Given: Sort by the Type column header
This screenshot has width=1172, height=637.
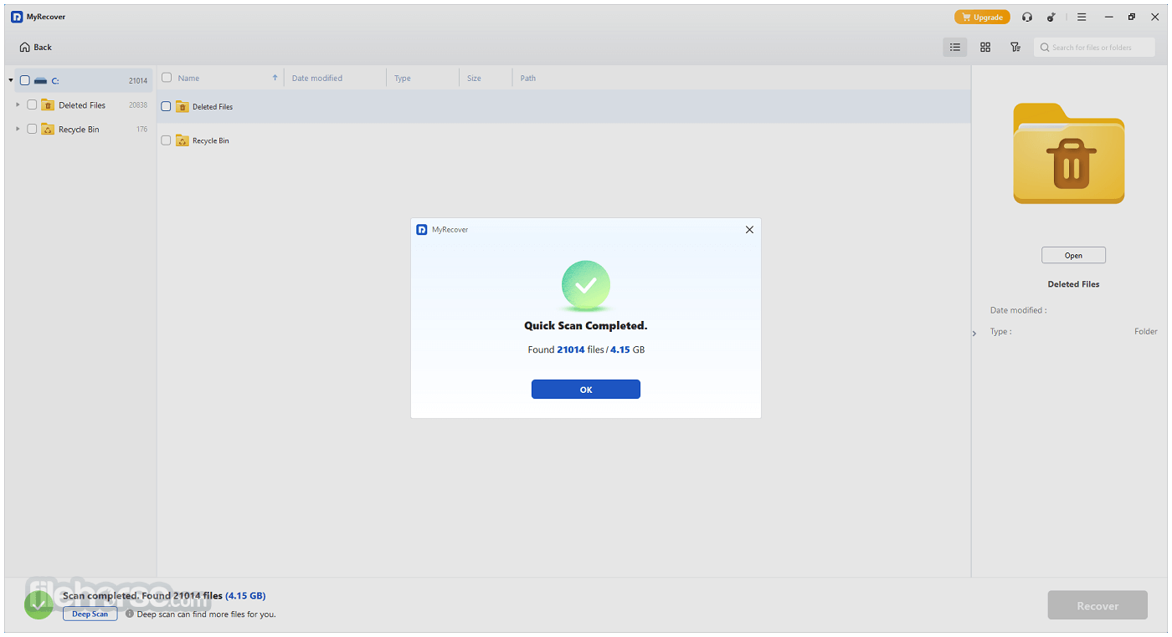Looking at the screenshot, I should [x=403, y=79].
